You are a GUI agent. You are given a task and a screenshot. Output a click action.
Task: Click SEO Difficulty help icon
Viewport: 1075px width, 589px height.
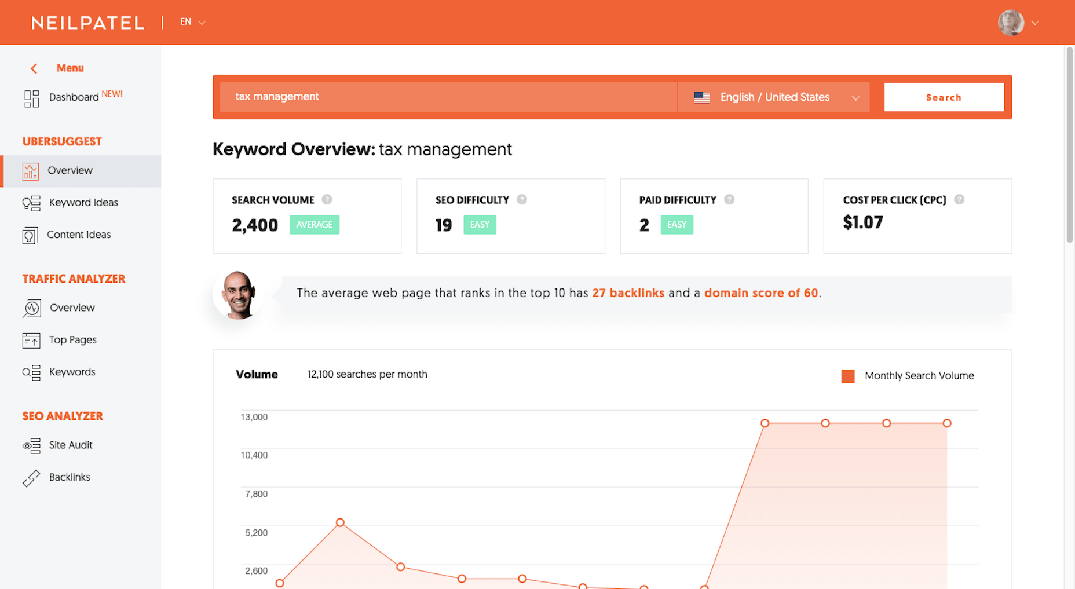[x=522, y=199]
